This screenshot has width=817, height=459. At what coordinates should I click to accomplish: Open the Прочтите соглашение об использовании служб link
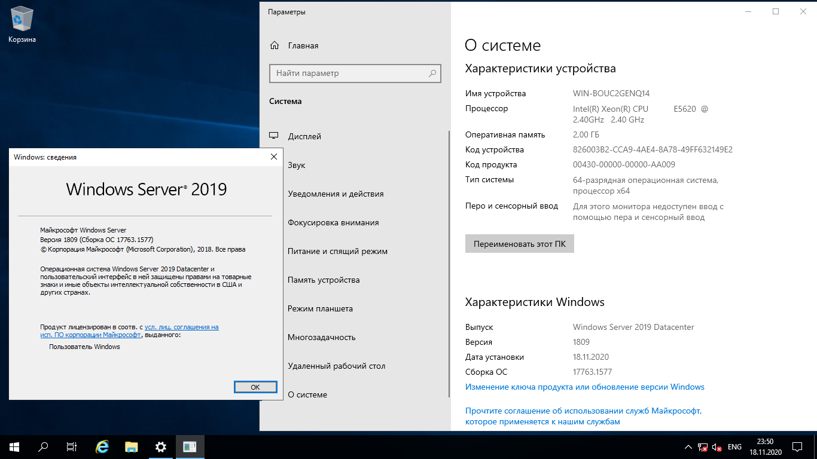click(584, 416)
